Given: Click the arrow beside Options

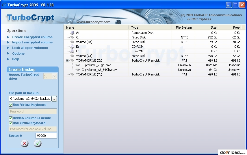Looking at the screenshot, I should pyautogui.click(x=8, y=53).
